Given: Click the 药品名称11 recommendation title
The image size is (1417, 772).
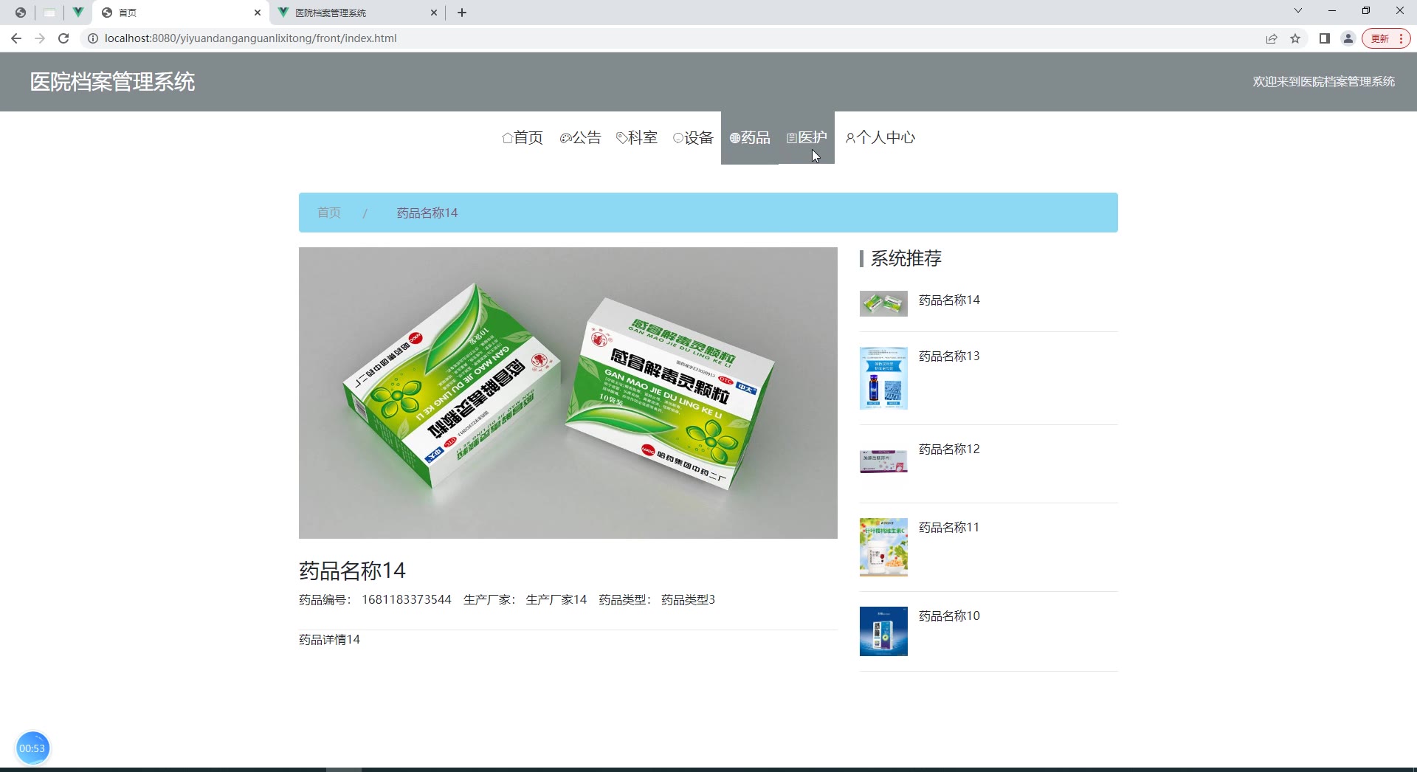Looking at the screenshot, I should [x=949, y=527].
